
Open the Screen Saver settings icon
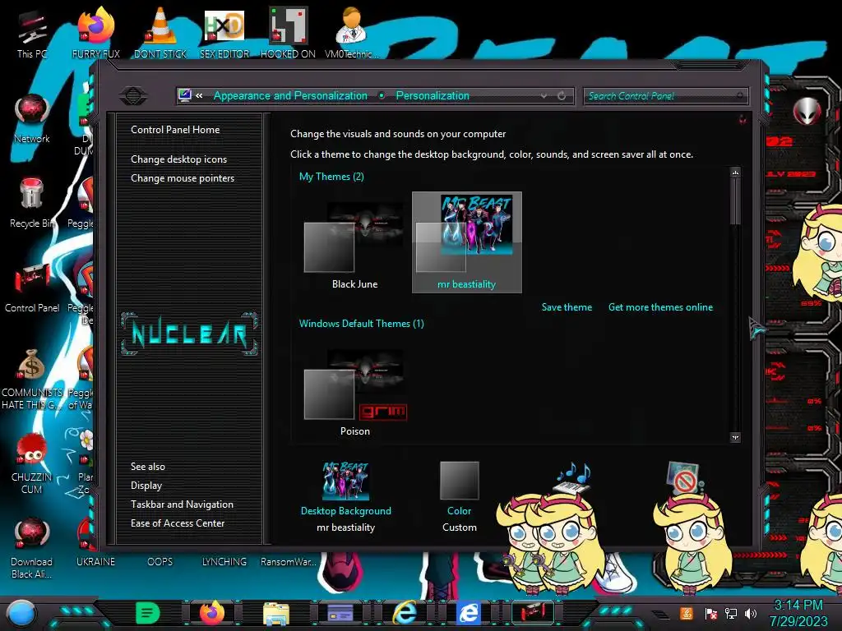(684, 477)
